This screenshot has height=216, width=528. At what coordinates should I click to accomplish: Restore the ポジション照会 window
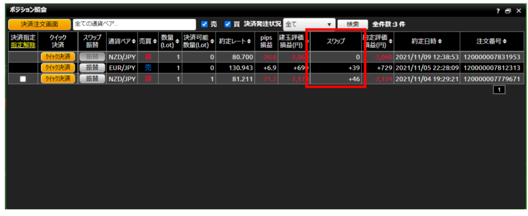pyautogui.click(x=507, y=11)
